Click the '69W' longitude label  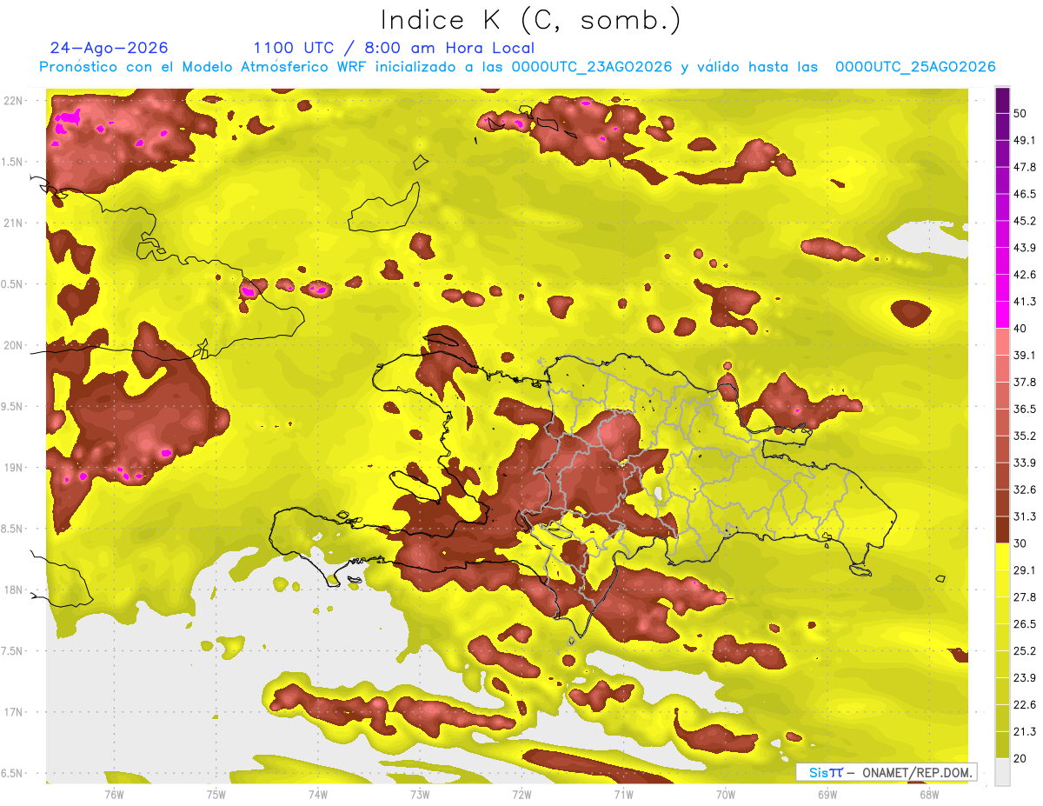coord(827,794)
